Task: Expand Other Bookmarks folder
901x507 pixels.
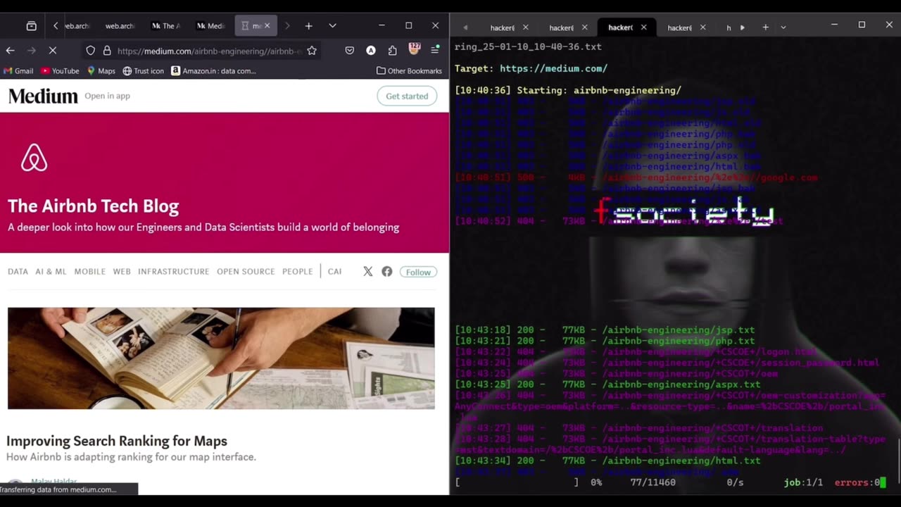Action: click(x=409, y=71)
